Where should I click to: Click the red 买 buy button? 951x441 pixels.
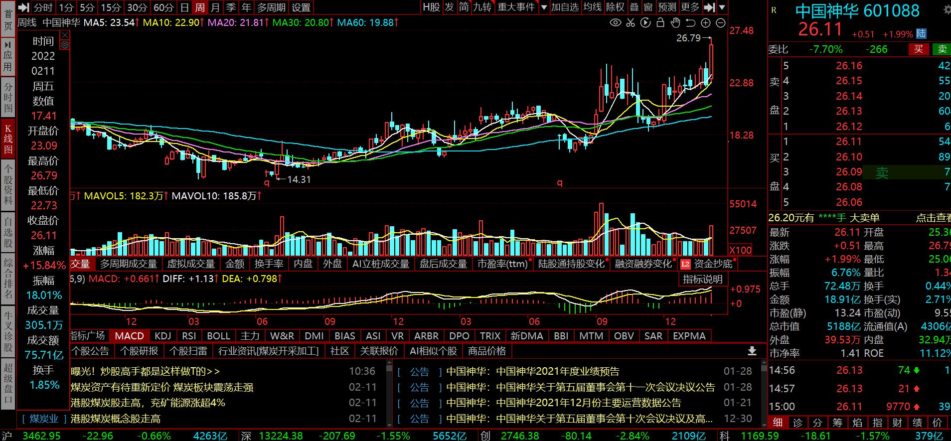click(918, 49)
